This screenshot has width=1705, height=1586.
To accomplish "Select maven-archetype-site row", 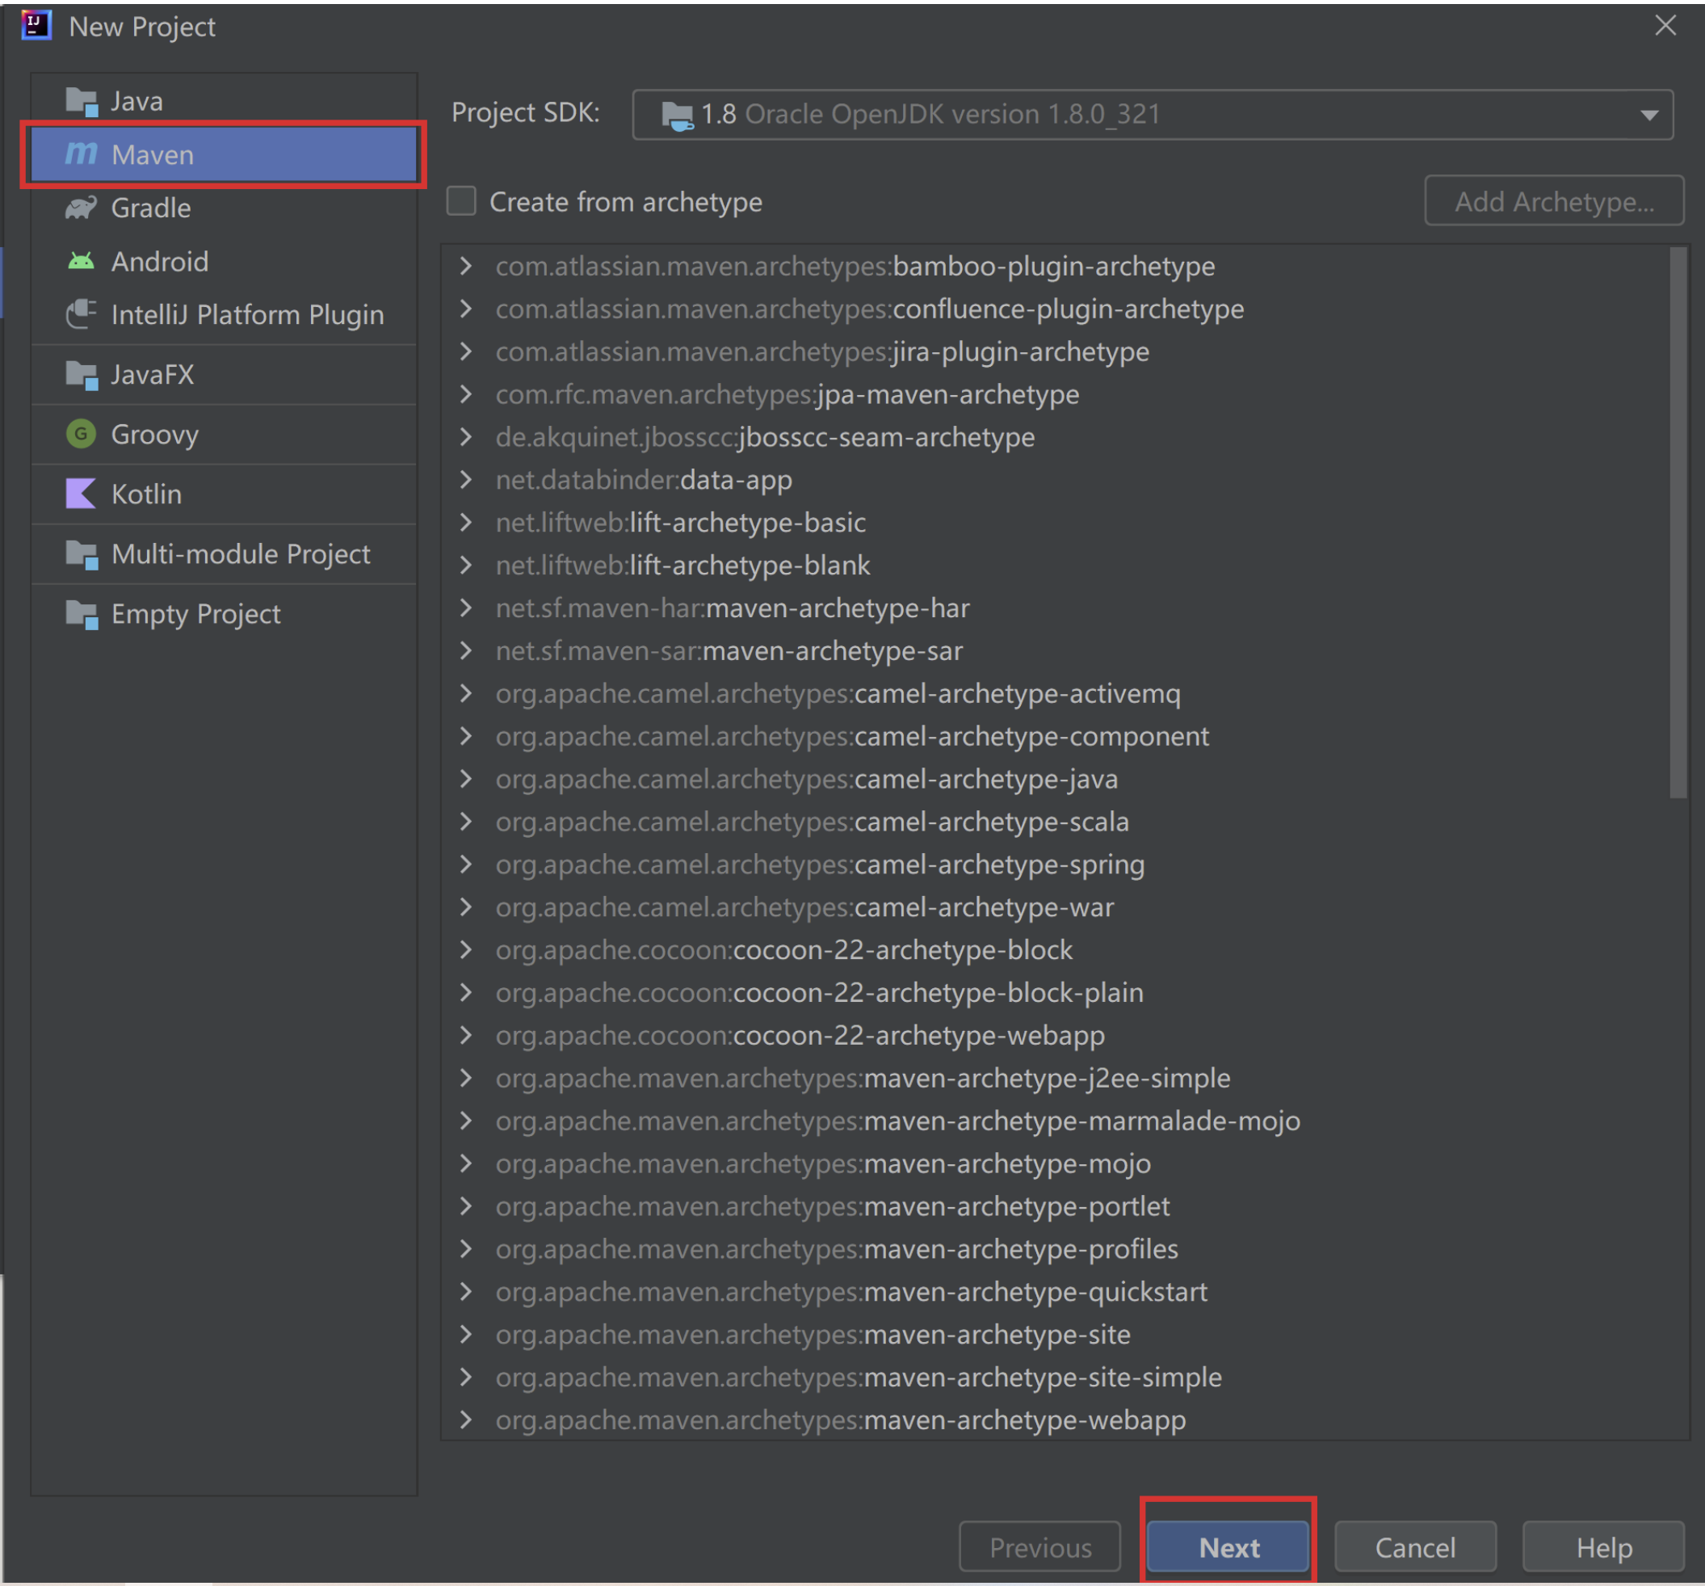I will (x=1064, y=1335).
